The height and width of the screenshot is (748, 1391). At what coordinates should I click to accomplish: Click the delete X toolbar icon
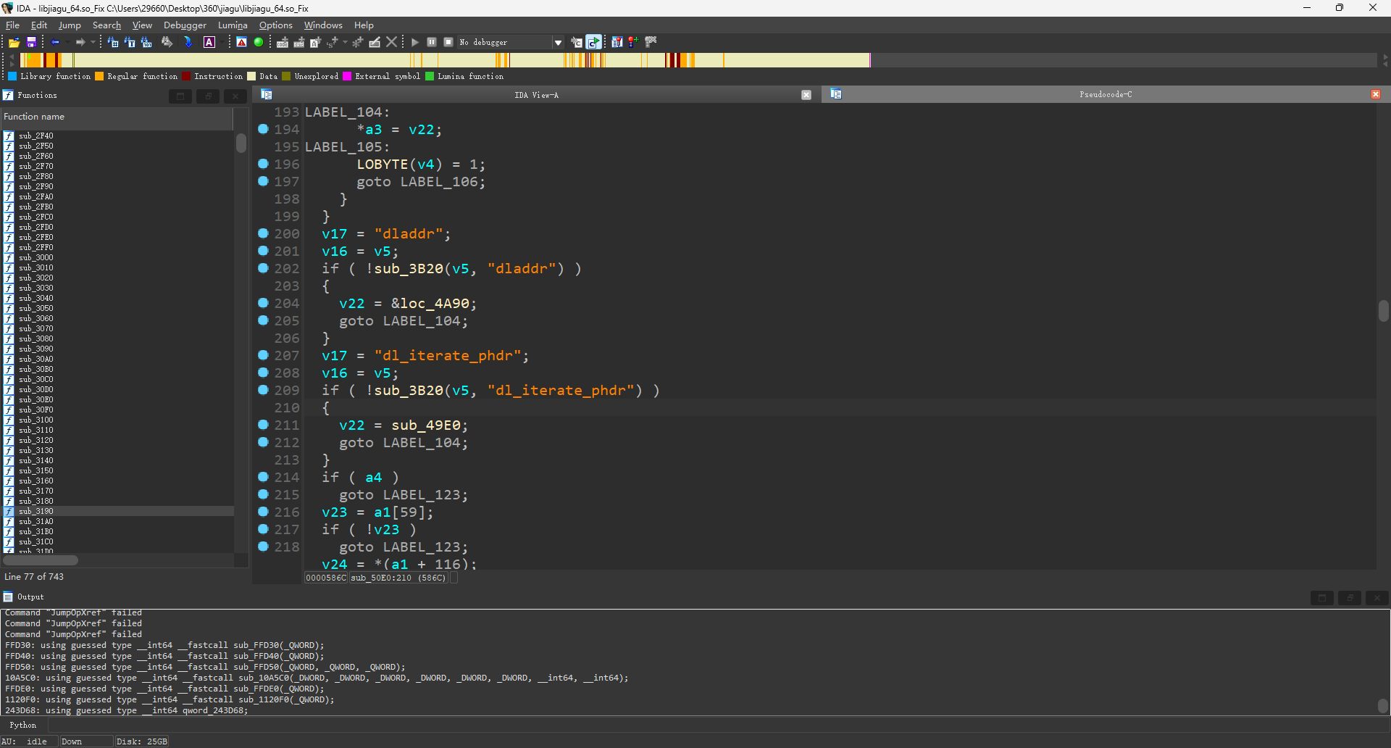point(392,42)
